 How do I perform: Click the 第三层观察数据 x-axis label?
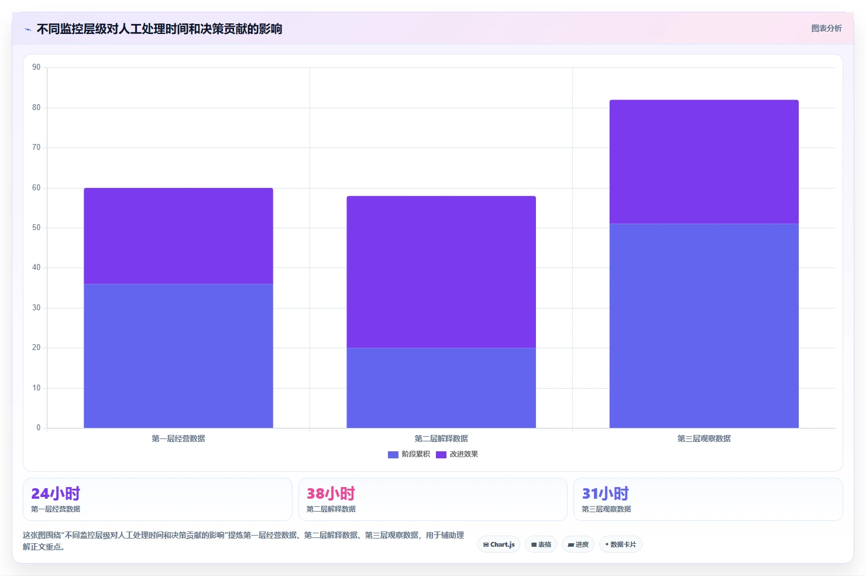pos(704,438)
